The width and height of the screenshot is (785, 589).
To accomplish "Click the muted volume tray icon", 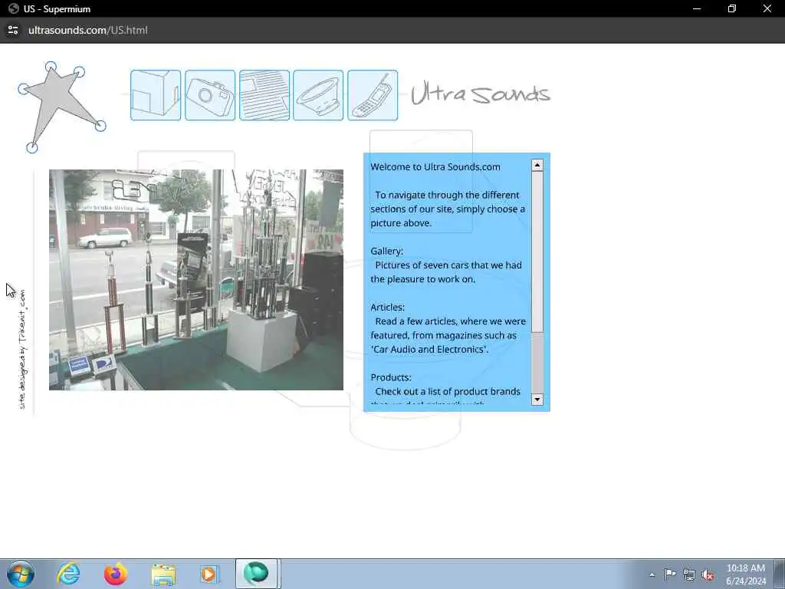I will [708, 574].
